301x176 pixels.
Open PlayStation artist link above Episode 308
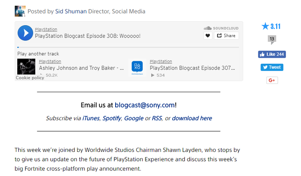[46, 29]
